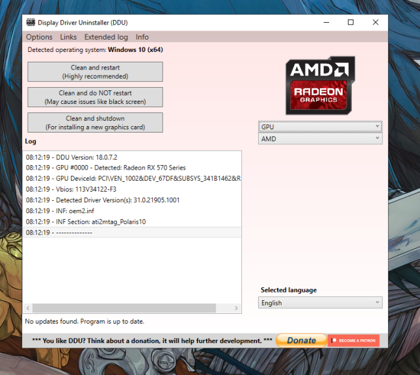Click the DDU app icon in title bar

point(30,22)
